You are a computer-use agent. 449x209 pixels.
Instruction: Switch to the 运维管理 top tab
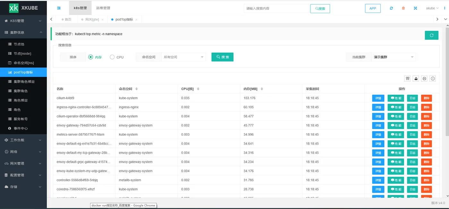[x=103, y=8]
